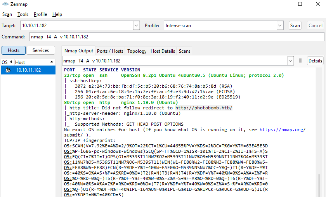Minimize the Zenmap window
Screen dimensions: 326x197
(x=283, y=4)
